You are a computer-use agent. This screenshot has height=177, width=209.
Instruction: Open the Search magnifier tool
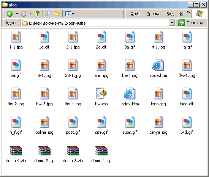(48, 14)
